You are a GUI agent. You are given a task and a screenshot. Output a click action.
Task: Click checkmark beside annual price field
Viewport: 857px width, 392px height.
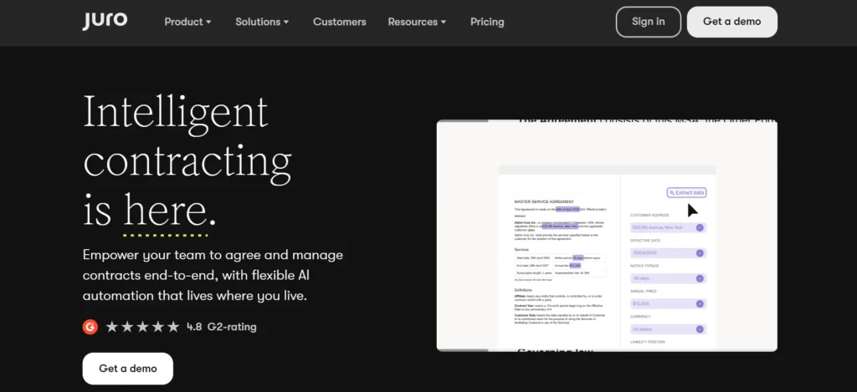tap(700, 303)
